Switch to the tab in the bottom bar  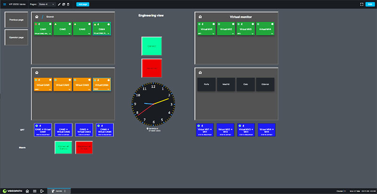click(58, 191)
